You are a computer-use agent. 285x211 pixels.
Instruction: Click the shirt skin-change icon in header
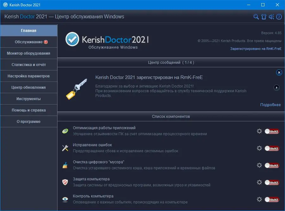[x=264, y=17]
